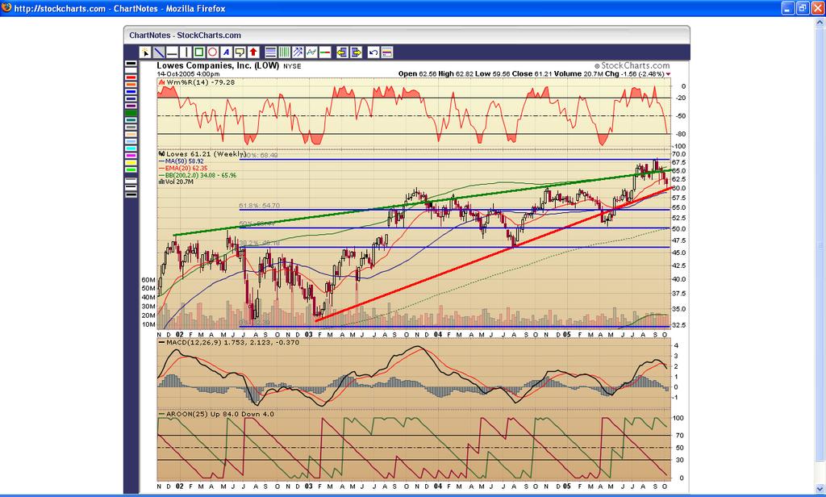826x497 pixels.
Task: Click the 'Lowes Companies, Inc. (LOW)' chart title
Action: (x=218, y=66)
